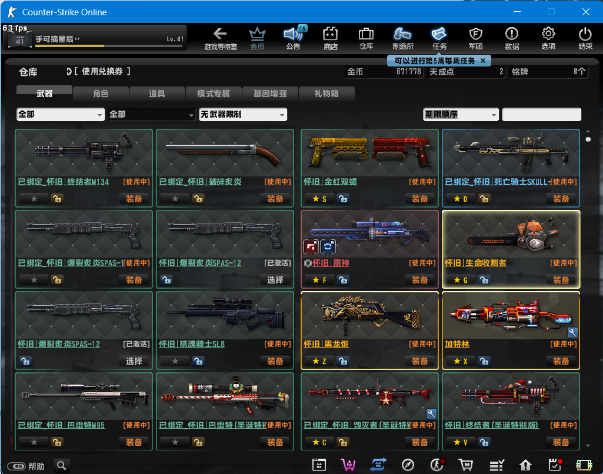Toggle favorite star S for 金红双蝎

pyautogui.click(x=319, y=199)
